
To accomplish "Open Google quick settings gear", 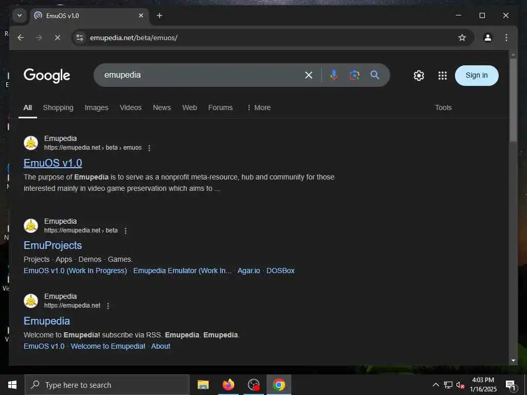I will click(x=419, y=76).
